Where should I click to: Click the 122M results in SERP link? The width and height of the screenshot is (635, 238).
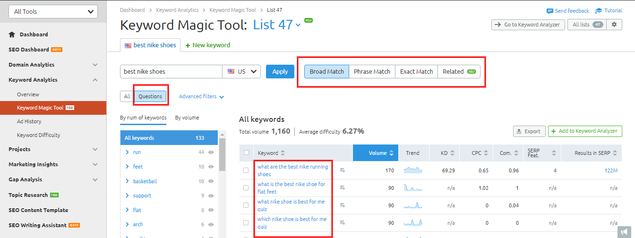pyautogui.click(x=611, y=170)
